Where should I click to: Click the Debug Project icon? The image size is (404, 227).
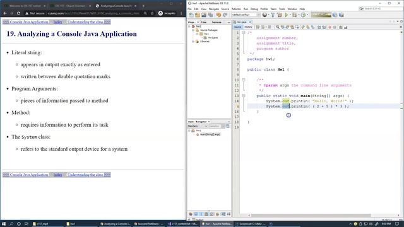coord(295,15)
